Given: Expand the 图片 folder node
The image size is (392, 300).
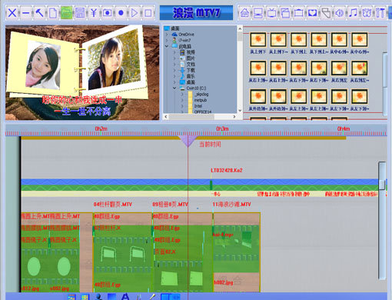Looking at the screenshot, I should pos(174,58).
